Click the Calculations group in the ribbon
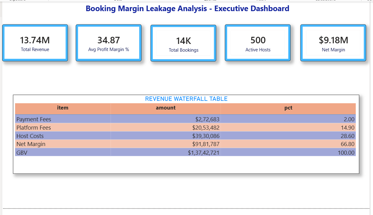Image resolution: width=373 pixels, height=215 pixels. [x=326, y=1]
